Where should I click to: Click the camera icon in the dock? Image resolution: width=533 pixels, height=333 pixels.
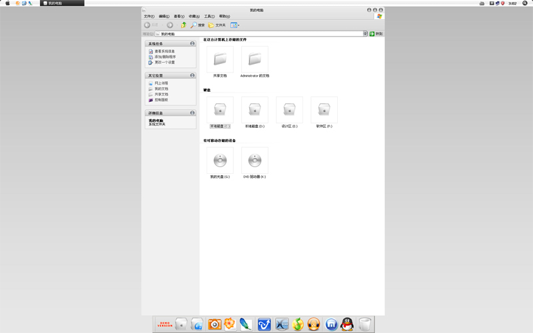click(215, 324)
